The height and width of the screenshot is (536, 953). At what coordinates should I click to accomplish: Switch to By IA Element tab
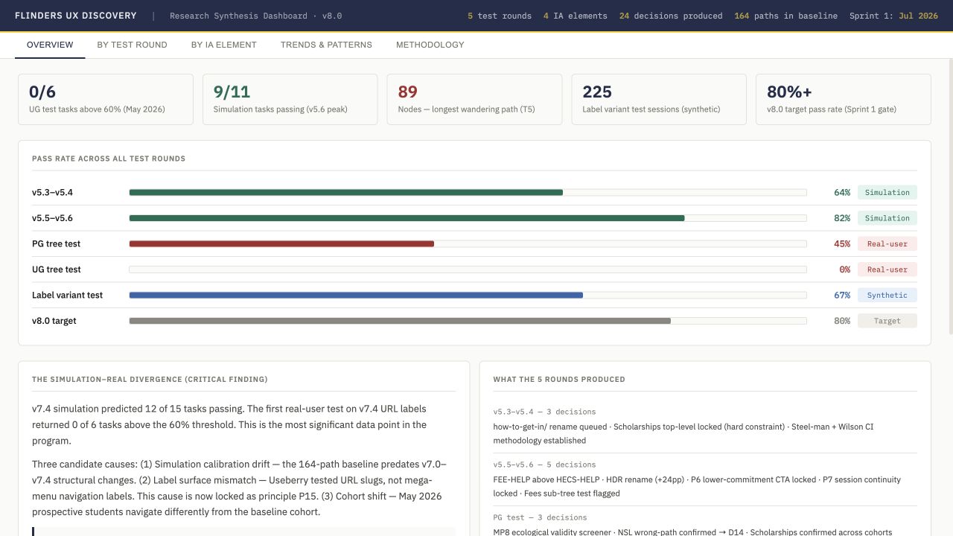click(x=224, y=45)
